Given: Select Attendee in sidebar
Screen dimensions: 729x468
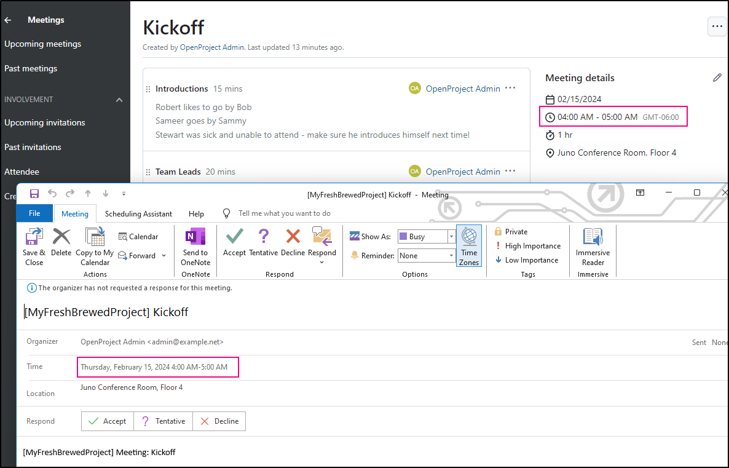Looking at the screenshot, I should point(22,172).
